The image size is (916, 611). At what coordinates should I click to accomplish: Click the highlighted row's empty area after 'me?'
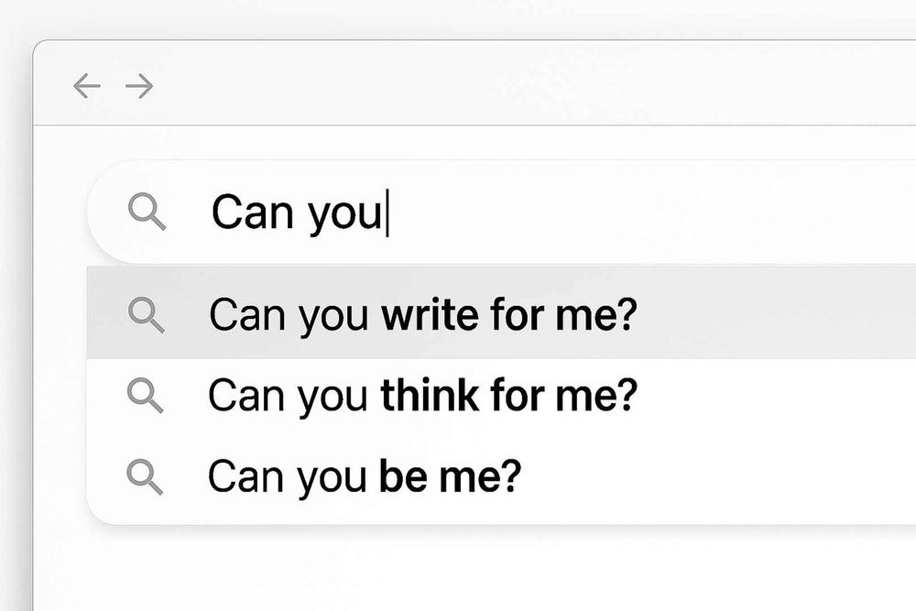pos(777,313)
